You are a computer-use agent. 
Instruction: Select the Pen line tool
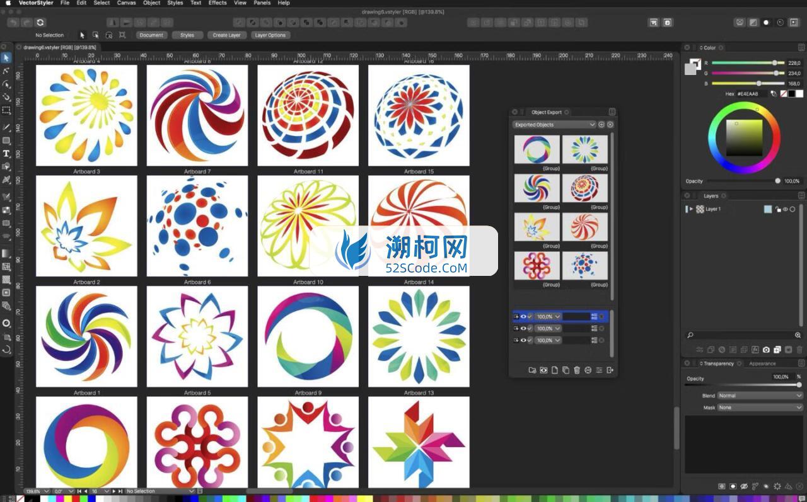[6, 127]
